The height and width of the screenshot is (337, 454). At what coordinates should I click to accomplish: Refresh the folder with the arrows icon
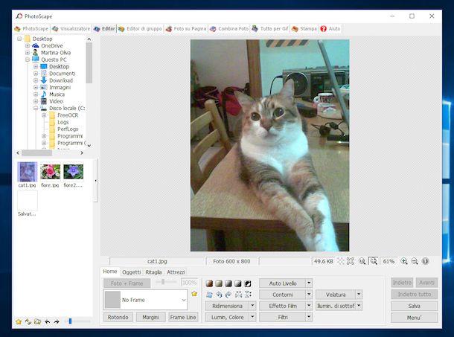(x=28, y=321)
